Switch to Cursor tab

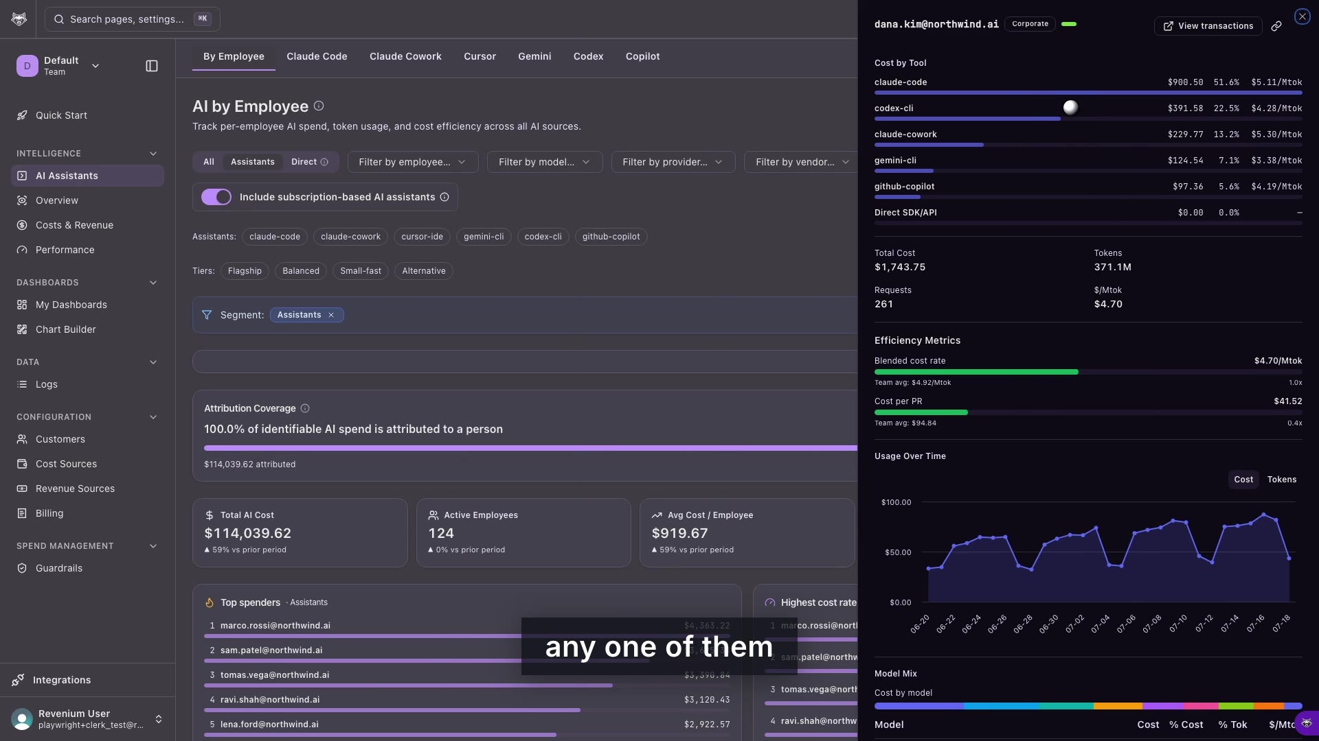coord(480,56)
